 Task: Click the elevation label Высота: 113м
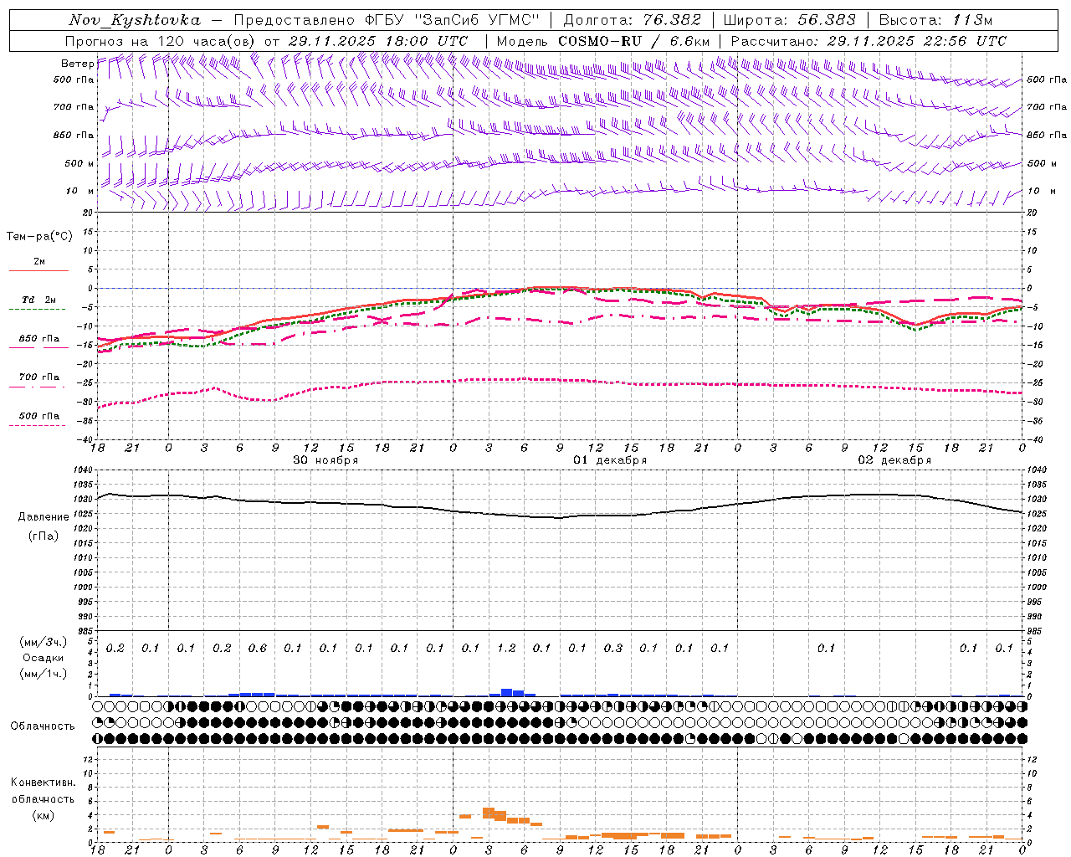(935, 20)
